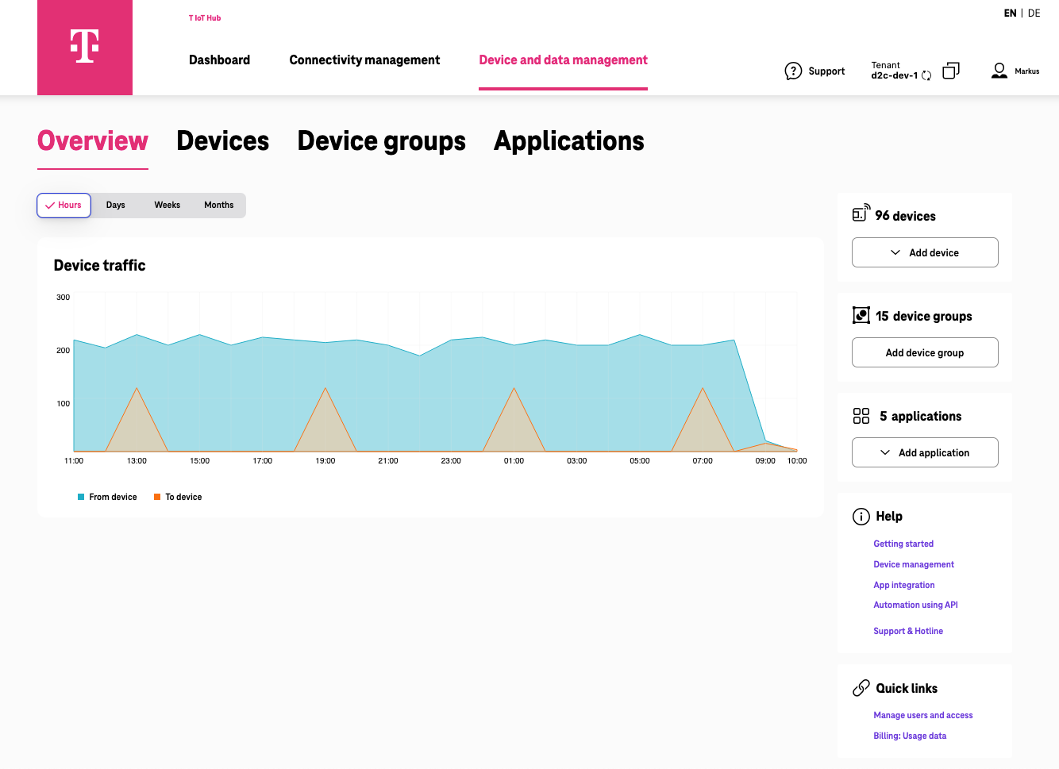Screen dimensions: 1059x769
Task: Click the devices signal icon
Action: tap(861, 213)
